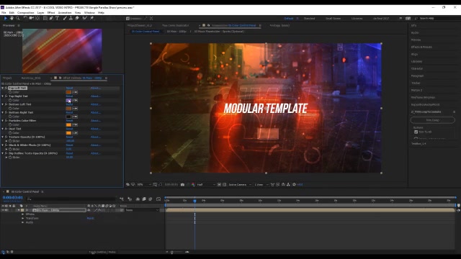Toggle fx switch on Bottom Left Tint

(6, 104)
